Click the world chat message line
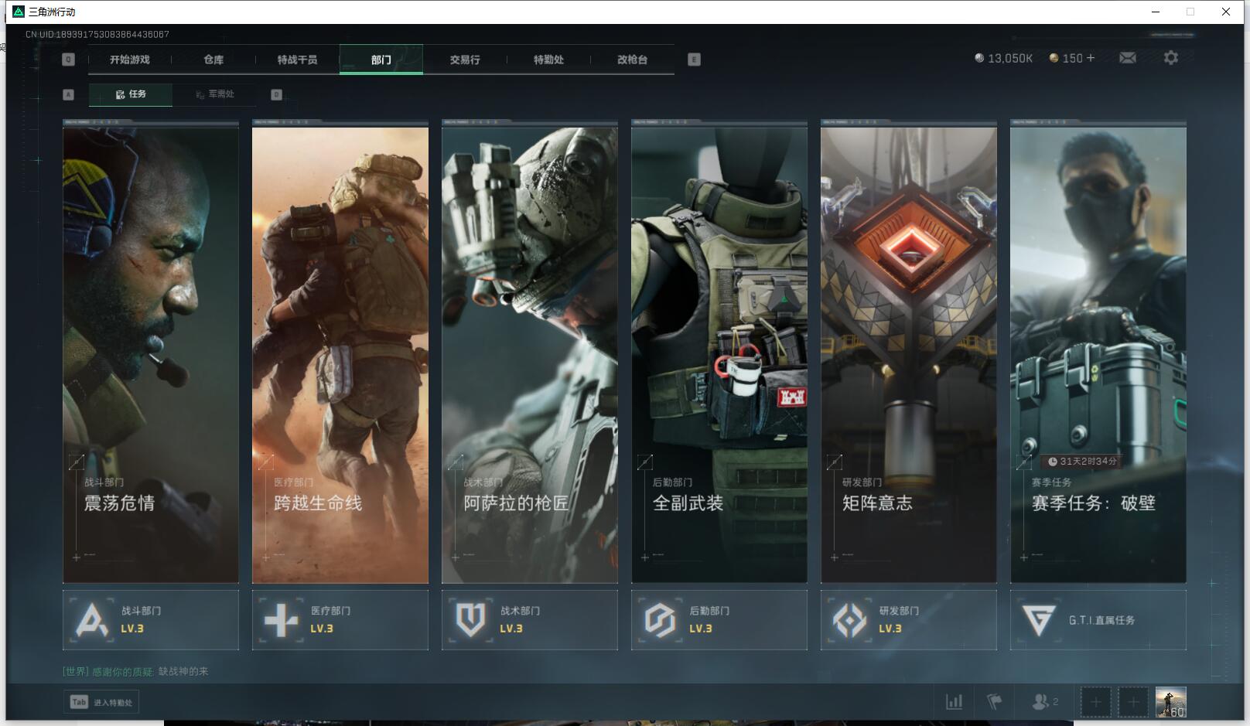This screenshot has height=726, width=1250. click(135, 671)
